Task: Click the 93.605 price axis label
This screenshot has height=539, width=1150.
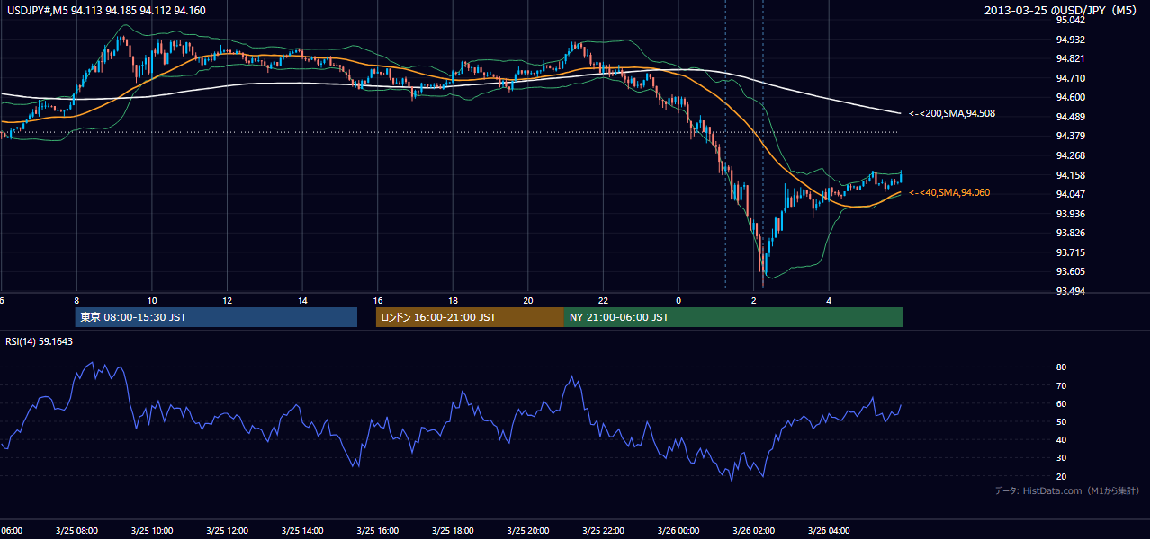Action: click(1071, 271)
